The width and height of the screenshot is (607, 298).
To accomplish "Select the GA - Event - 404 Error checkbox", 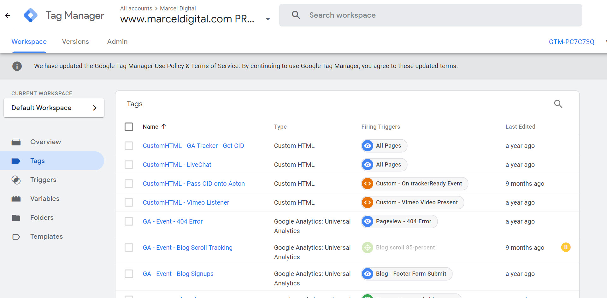I will point(129,221).
